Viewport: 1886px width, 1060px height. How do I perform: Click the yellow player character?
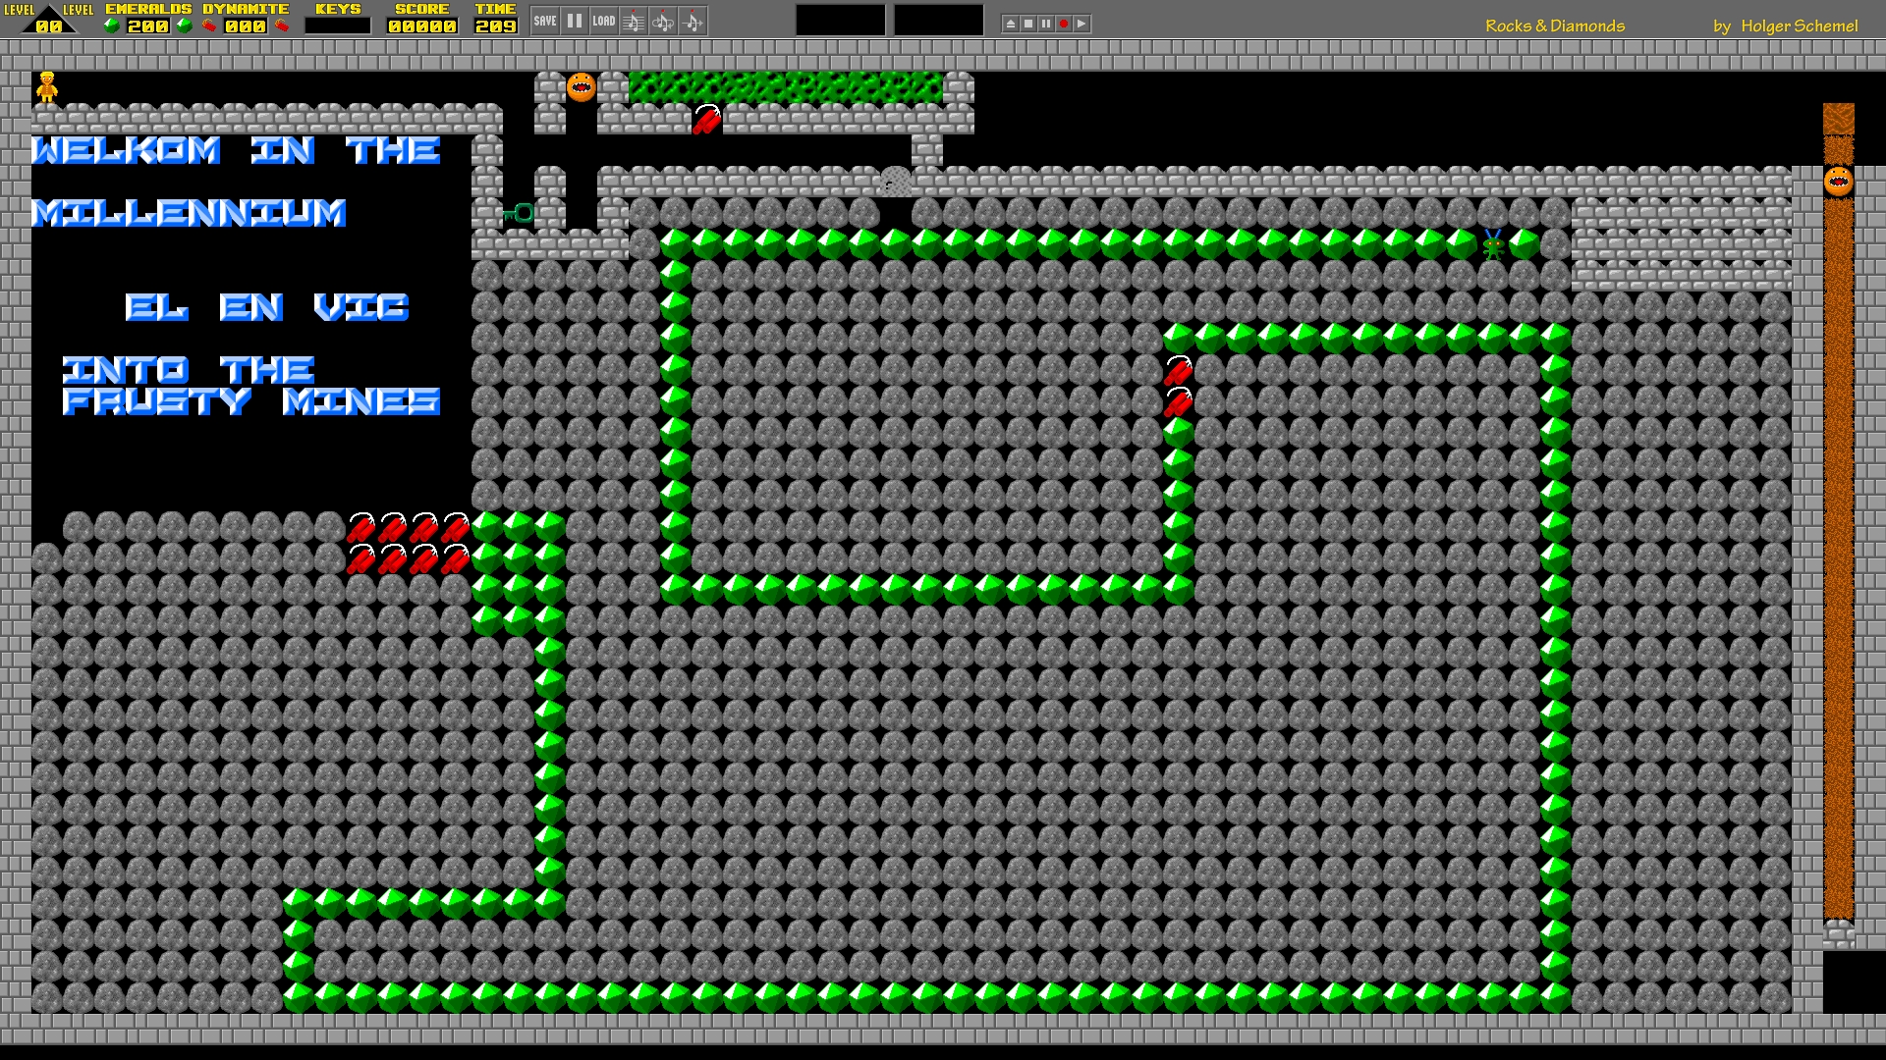(x=47, y=87)
